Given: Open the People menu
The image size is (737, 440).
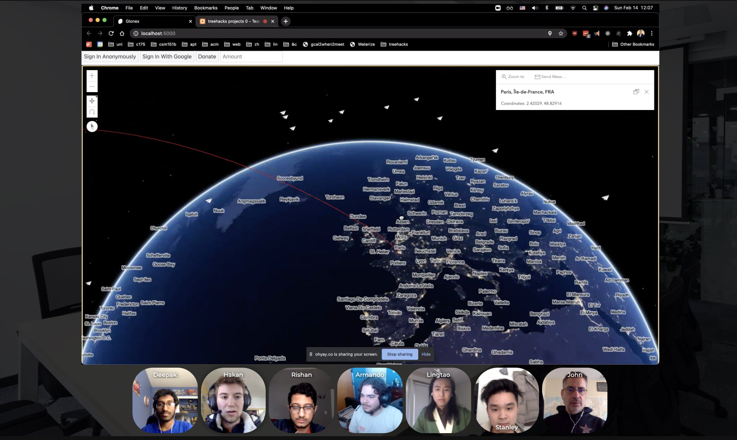Looking at the screenshot, I should coord(231,8).
